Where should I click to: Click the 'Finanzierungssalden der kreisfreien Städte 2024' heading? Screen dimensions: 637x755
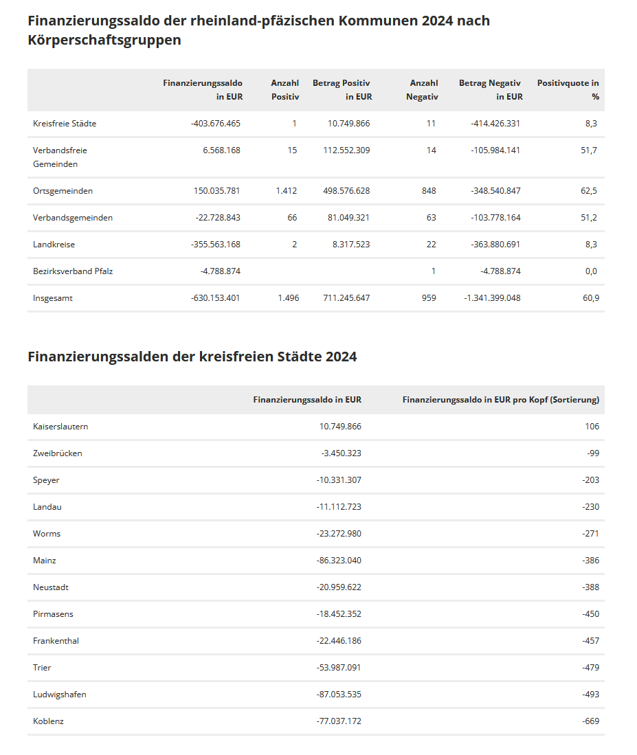192,357
